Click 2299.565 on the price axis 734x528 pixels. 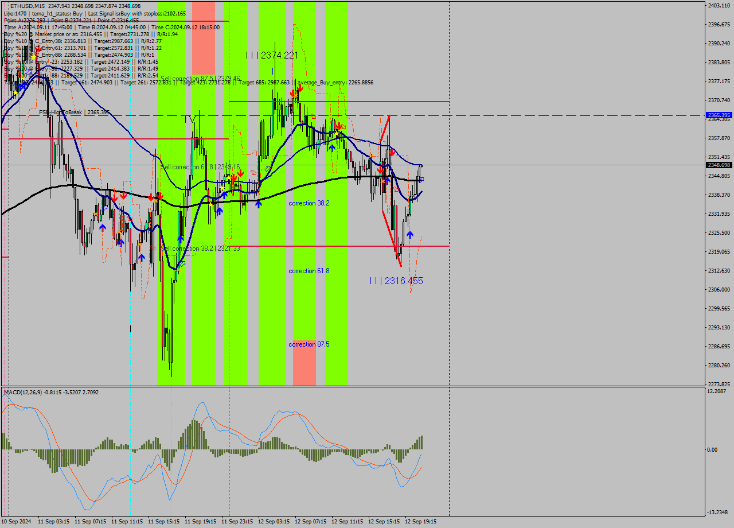coord(719,309)
